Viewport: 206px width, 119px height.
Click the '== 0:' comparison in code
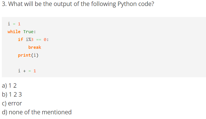click(42, 40)
